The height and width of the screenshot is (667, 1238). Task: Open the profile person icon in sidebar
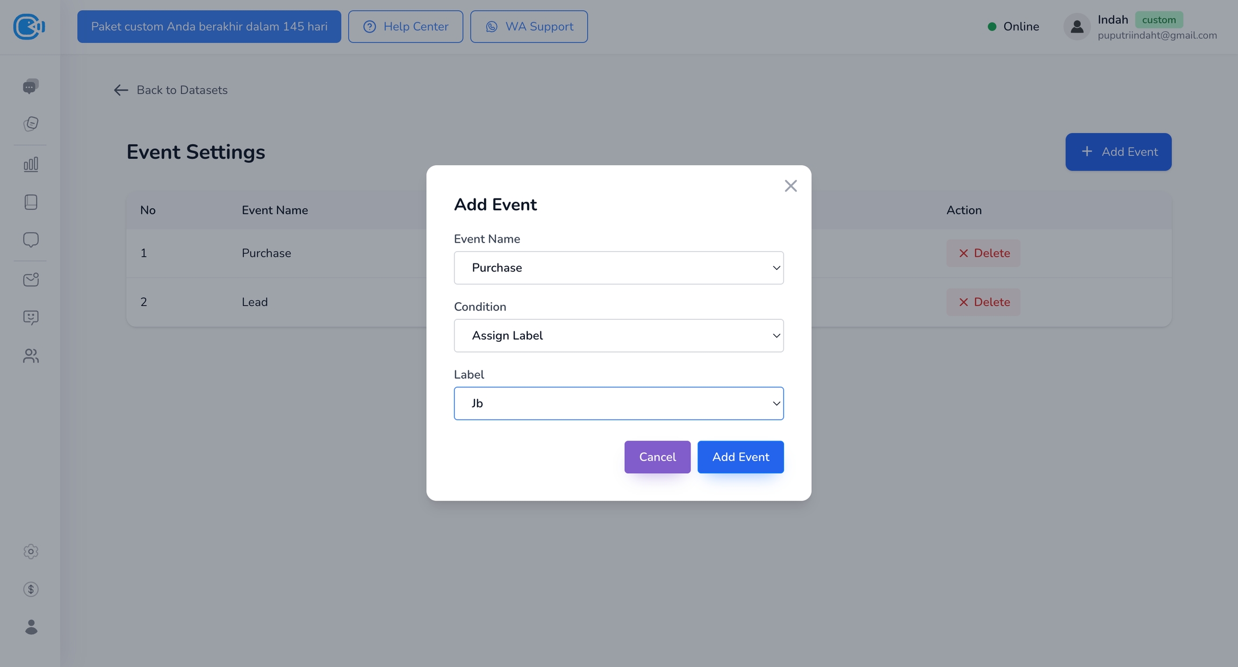point(31,627)
